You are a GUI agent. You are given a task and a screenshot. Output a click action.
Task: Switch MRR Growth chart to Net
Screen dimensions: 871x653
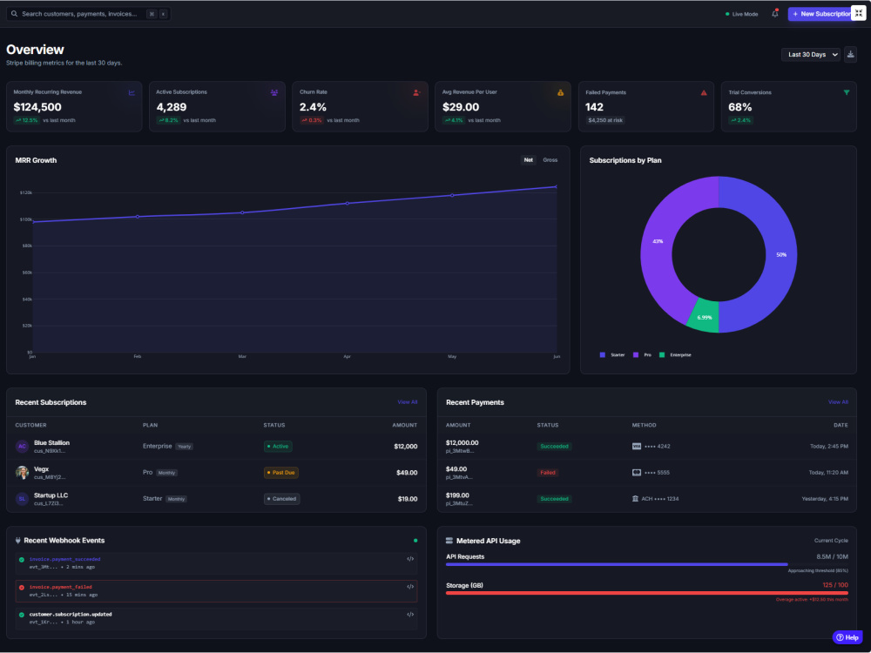point(529,160)
